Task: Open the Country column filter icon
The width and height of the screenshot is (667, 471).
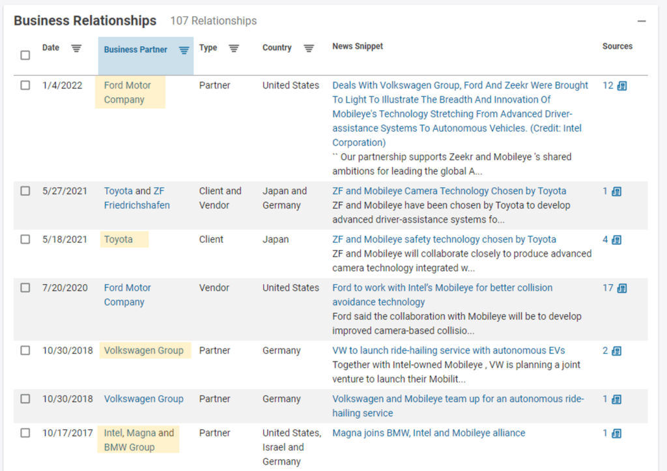Action: [309, 48]
